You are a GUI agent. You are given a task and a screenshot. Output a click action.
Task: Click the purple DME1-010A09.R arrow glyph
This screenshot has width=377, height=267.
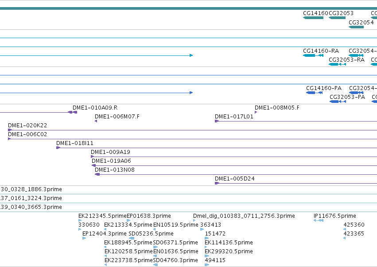pos(72,112)
